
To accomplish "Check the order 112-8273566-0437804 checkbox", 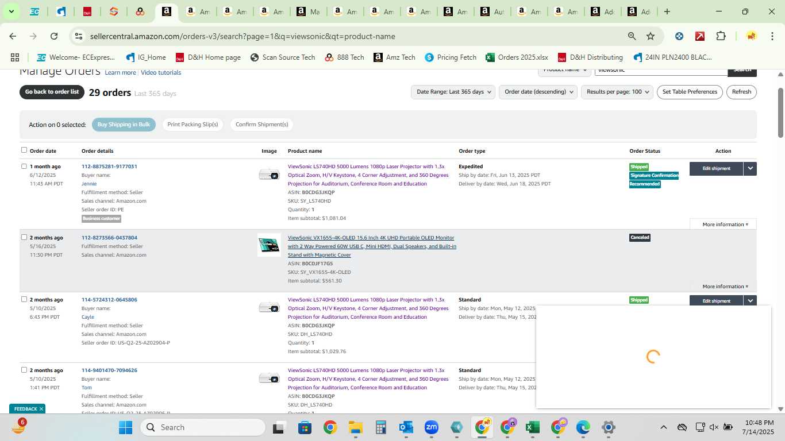I will pos(24,237).
